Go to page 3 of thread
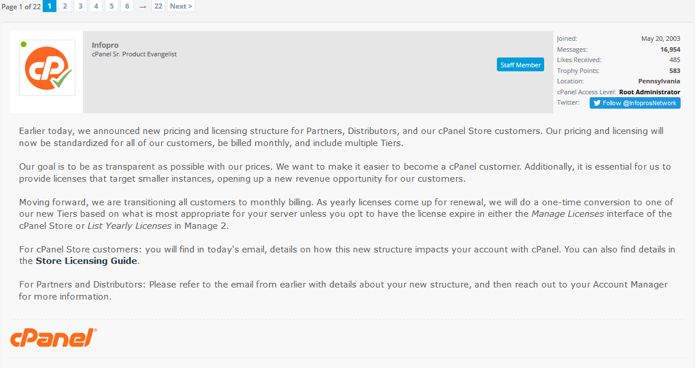The height and width of the screenshot is (368, 695). [x=81, y=6]
